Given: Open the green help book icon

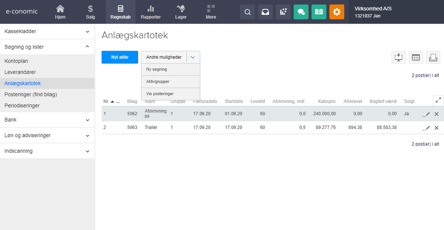Looking at the screenshot, I should 319,12.
